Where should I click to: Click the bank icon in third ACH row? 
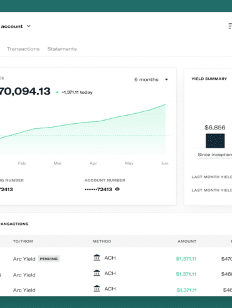97,289
